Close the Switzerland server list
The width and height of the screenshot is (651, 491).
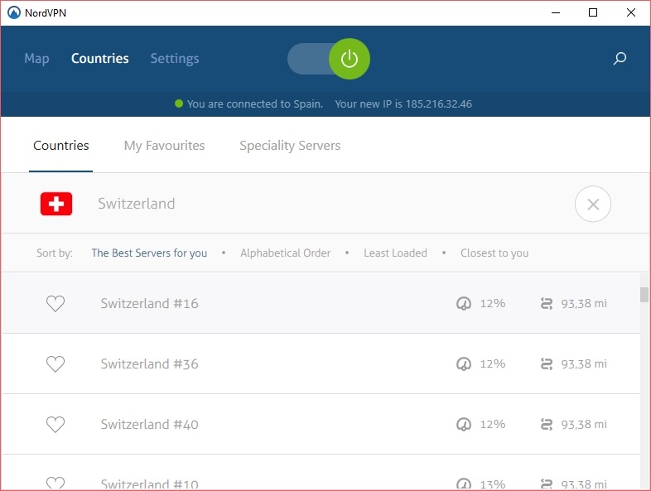point(593,204)
